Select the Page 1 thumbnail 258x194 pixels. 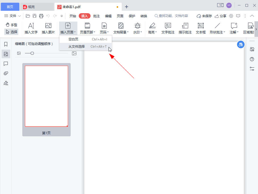click(46, 96)
